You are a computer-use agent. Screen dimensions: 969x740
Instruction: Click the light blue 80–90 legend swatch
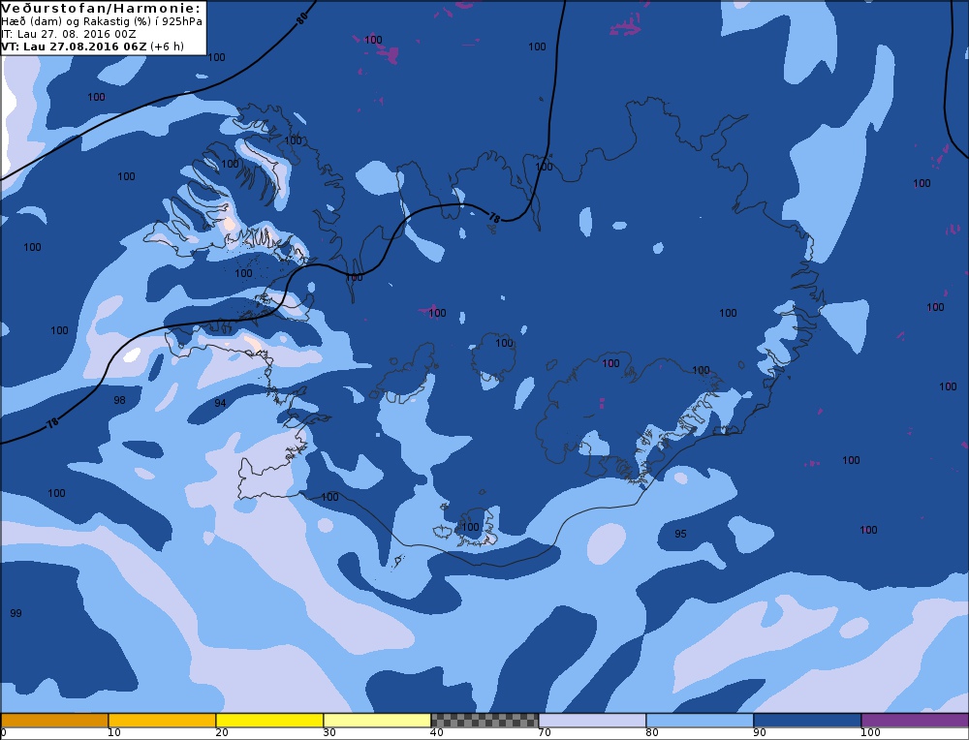pos(700,721)
